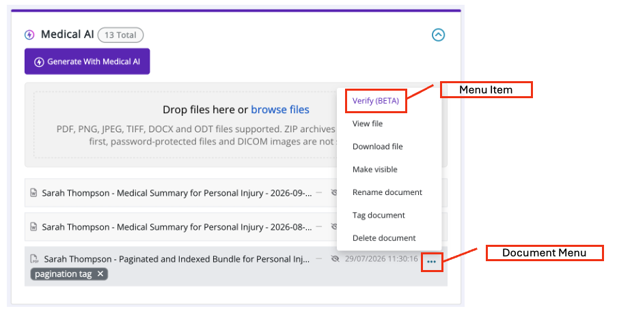Open Sarah Thompson Paginated and Indexed Bundle document
This screenshot has height=313, width=617.
[177, 259]
